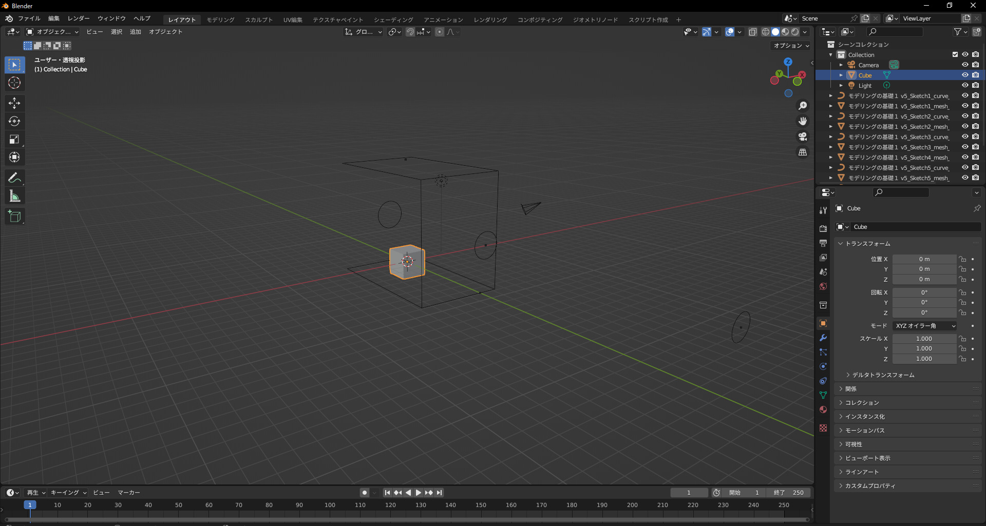Screen dimensions: 986x526
Task: Lock the Location X field
Action: pos(962,259)
